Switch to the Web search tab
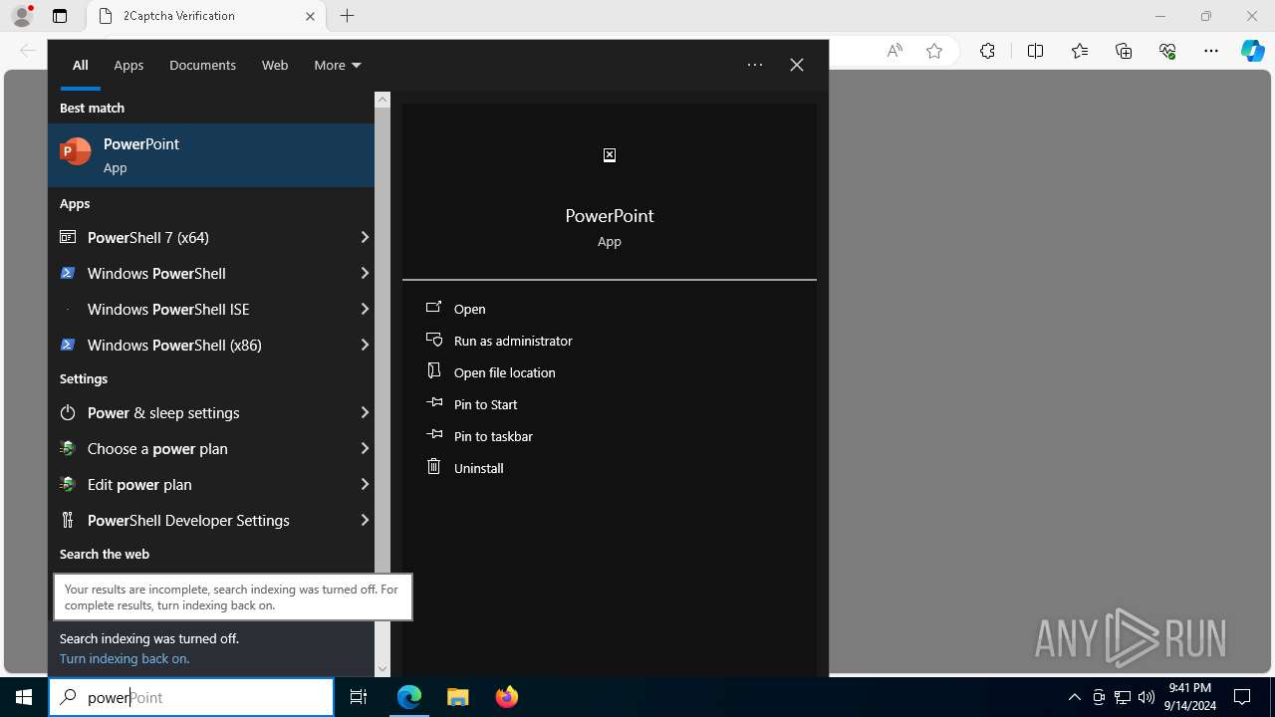 [275, 65]
